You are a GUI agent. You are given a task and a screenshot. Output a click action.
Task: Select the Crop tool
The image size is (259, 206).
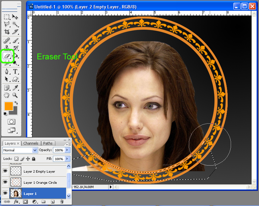[x=7, y=32]
